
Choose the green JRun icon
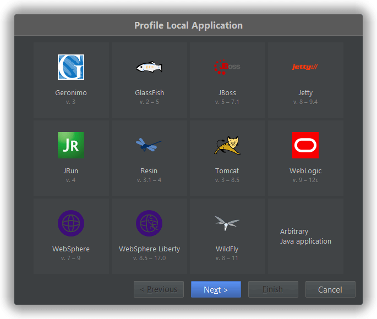[71, 145]
